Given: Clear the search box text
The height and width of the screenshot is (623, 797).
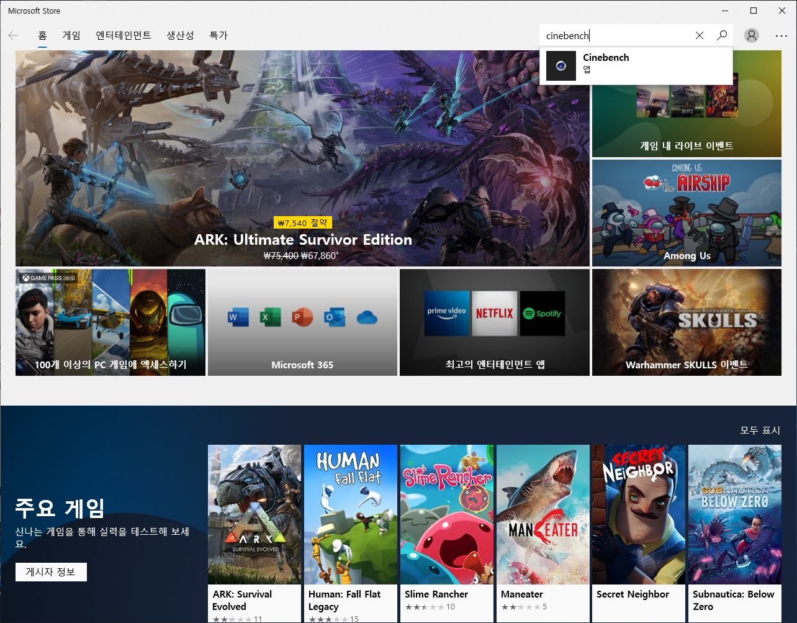Looking at the screenshot, I should coord(700,35).
